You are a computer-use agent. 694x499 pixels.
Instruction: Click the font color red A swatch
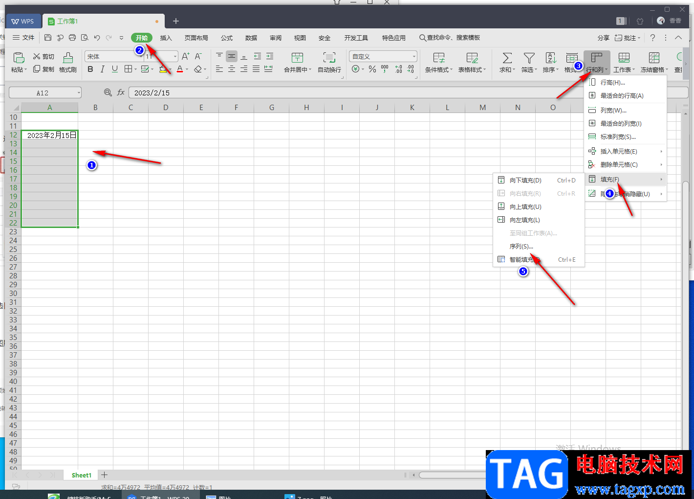(x=179, y=69)
